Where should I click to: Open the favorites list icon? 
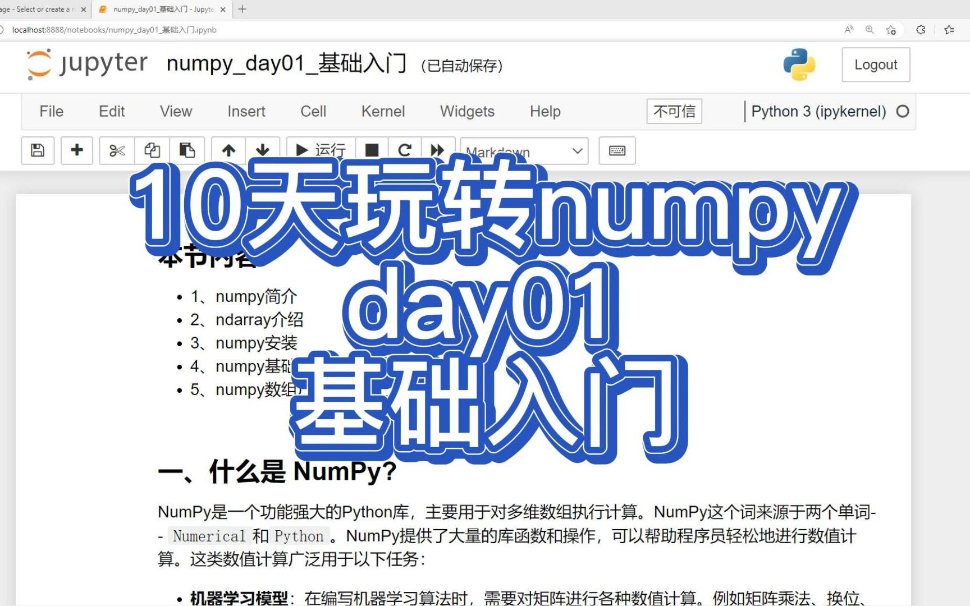coord(949,30)
